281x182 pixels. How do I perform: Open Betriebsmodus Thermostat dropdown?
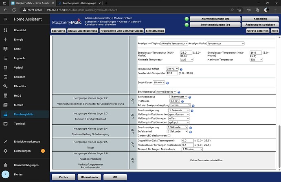click(178, 97)
